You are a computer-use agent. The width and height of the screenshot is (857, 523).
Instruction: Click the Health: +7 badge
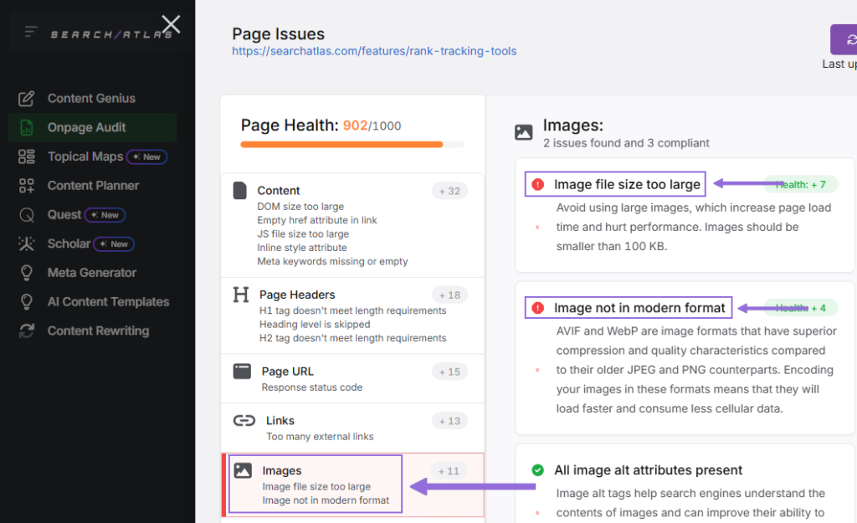pos(800,185)
